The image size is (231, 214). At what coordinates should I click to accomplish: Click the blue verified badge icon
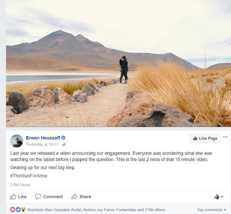coord(64,138)
